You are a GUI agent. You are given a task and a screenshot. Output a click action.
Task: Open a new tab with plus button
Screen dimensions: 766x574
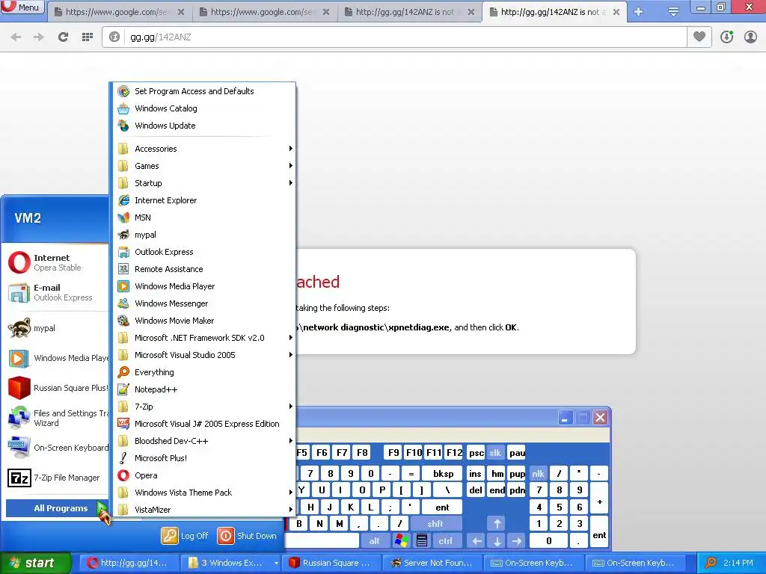coord(639,12)
